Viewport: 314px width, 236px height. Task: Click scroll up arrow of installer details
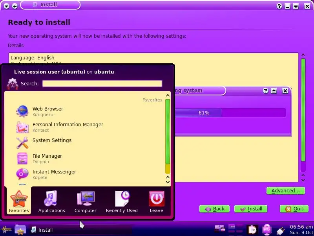click(303, 55)
